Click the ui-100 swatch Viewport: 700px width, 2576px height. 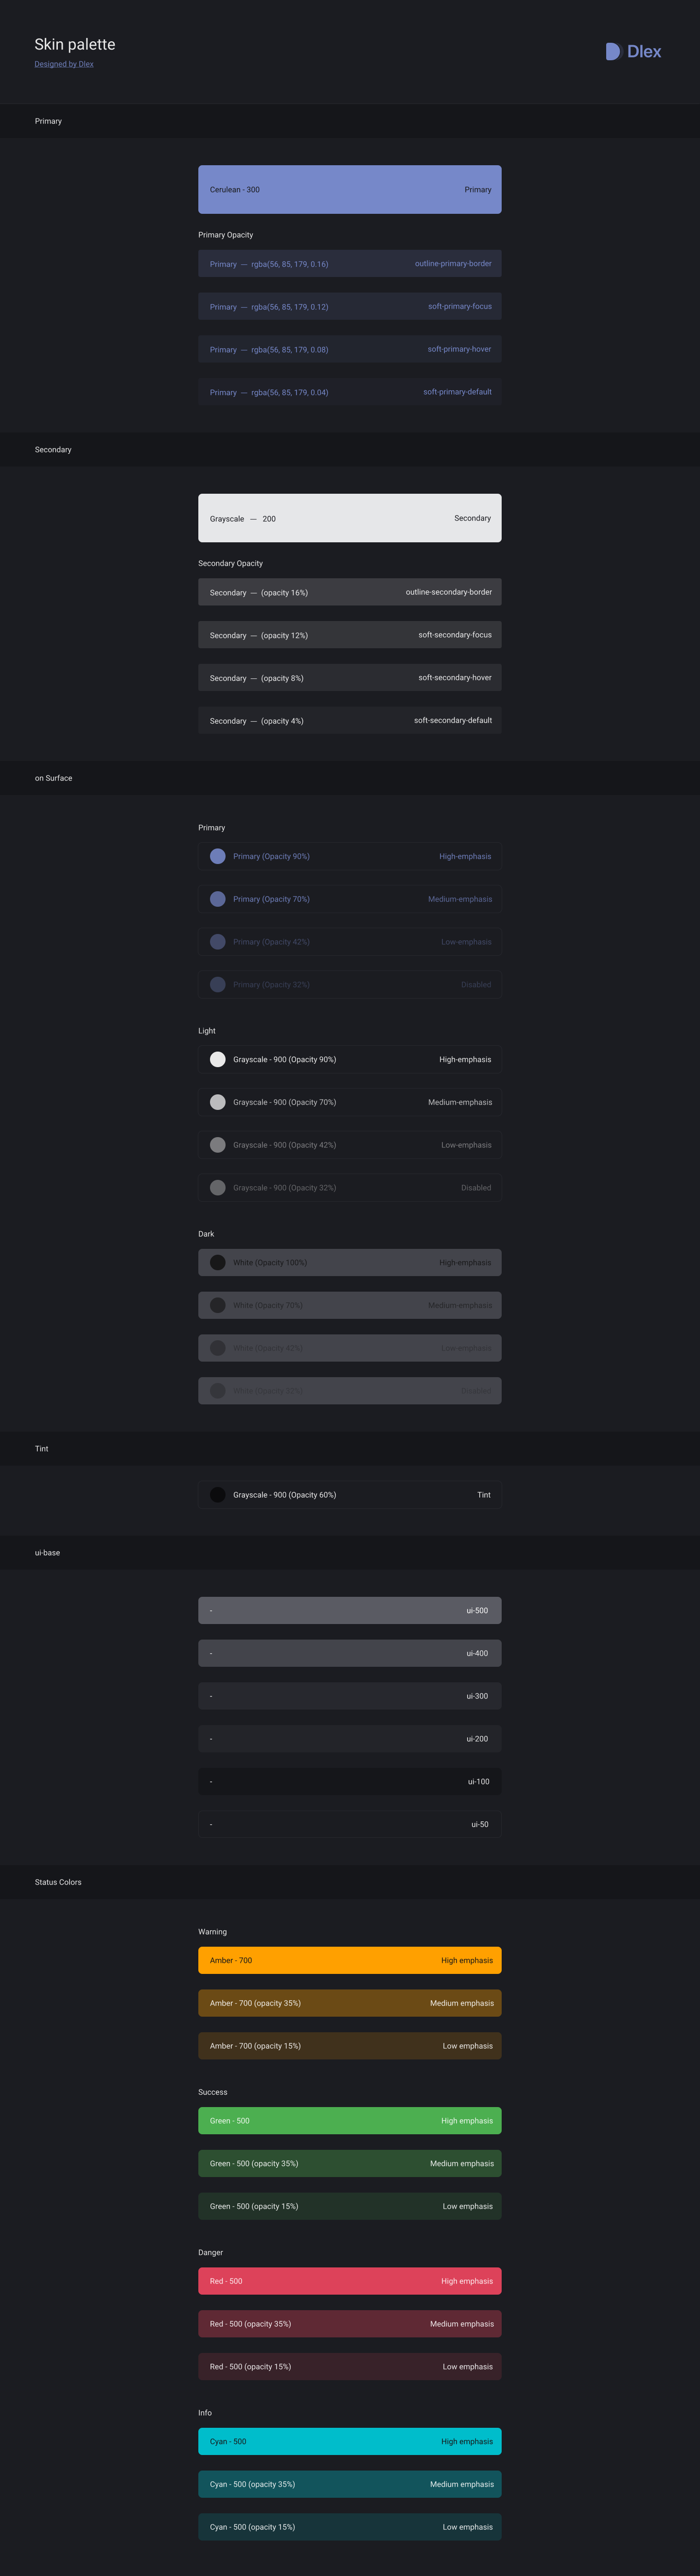point(350,1781)
